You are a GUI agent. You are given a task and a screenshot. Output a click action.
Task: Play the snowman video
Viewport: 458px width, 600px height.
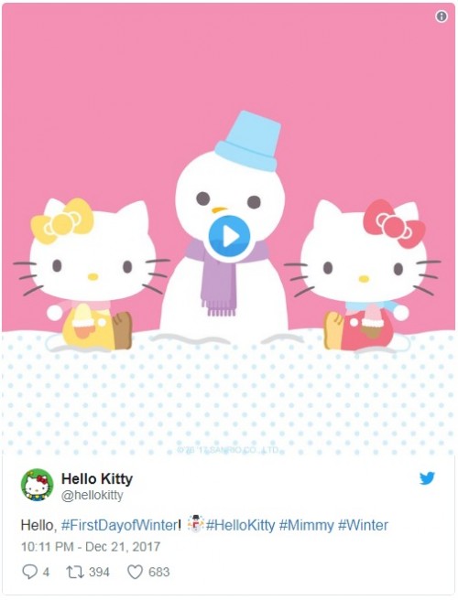coord(229,236)
